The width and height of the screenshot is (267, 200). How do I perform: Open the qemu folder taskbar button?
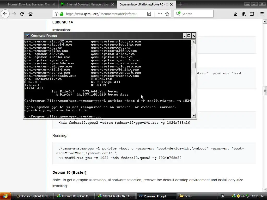pos(198,196)
